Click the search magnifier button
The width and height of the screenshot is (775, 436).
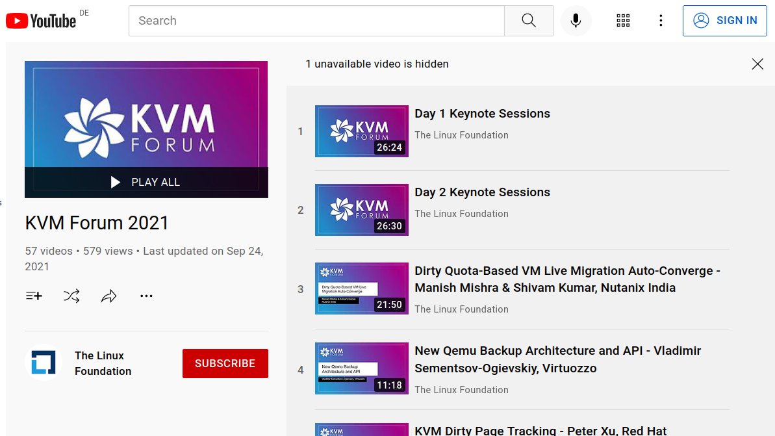coord(529,21)
